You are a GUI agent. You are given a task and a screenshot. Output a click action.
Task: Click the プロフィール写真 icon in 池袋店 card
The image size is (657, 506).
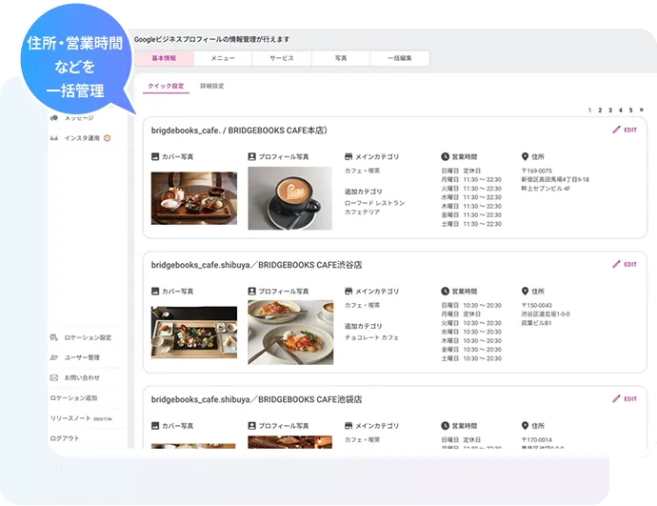[251, 426]
